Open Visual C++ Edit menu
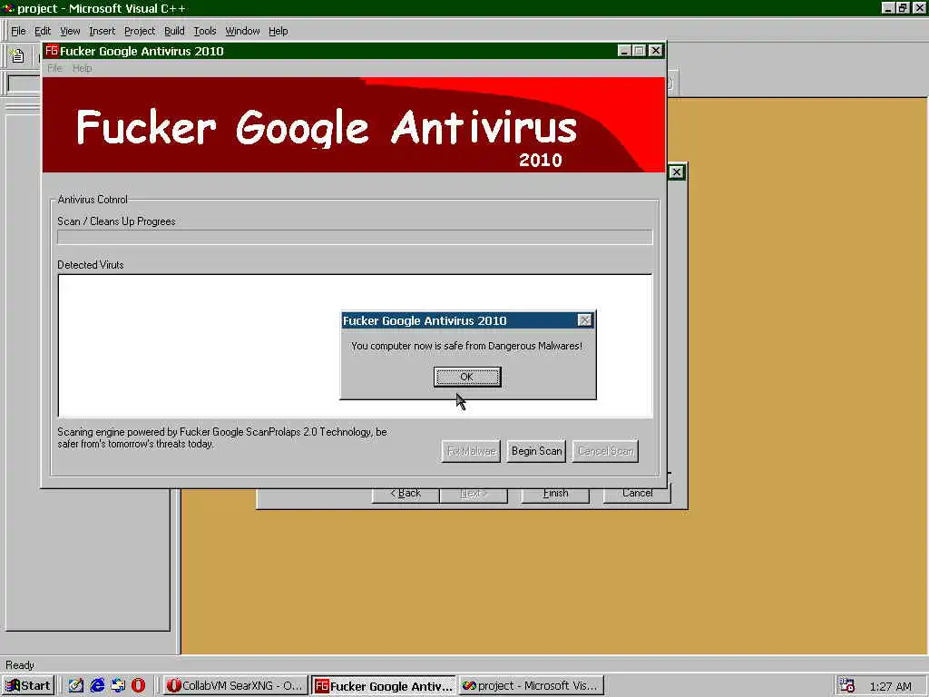929x697 pixels. 43,31
